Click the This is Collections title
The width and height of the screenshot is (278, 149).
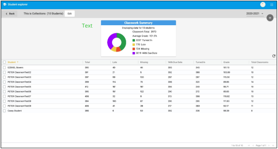pos(35,14)
